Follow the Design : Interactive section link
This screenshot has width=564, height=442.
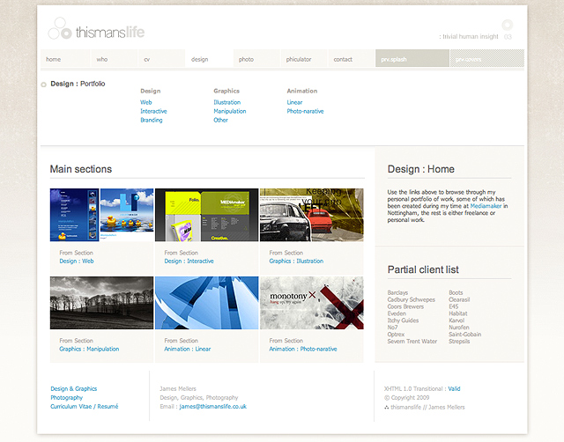pos(189,262)
